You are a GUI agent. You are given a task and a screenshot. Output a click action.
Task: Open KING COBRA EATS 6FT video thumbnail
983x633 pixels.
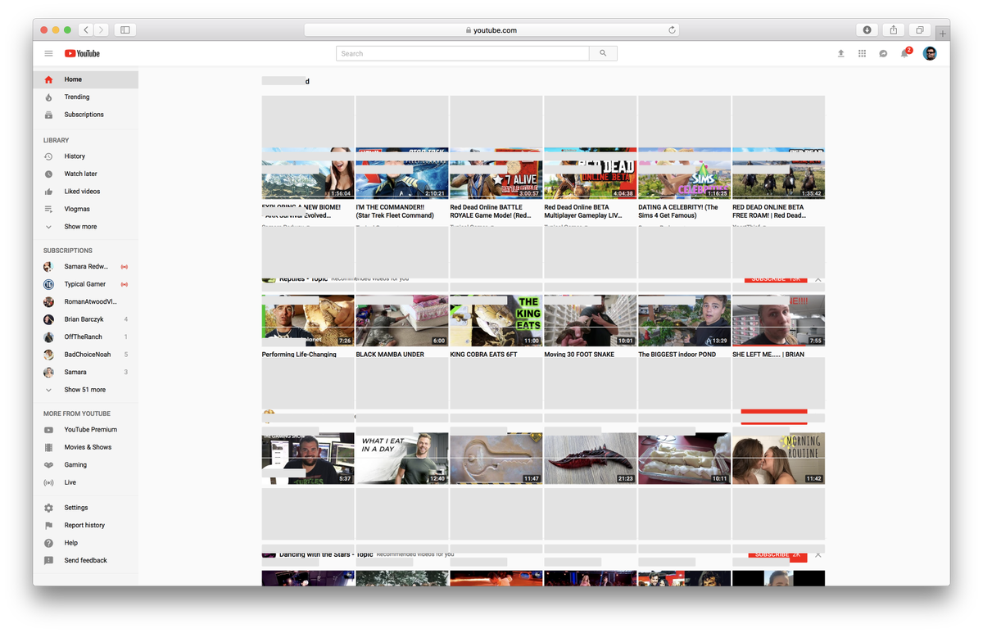[x=496, y=320]
